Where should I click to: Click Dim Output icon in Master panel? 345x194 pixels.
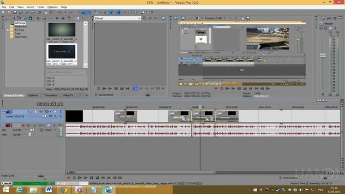click(335, 18)
